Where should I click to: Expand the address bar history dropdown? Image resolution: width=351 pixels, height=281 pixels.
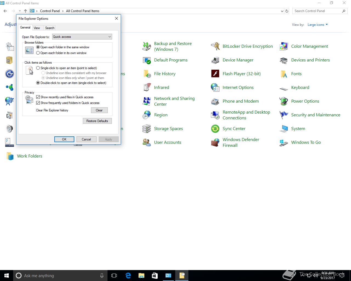(282, 11)
